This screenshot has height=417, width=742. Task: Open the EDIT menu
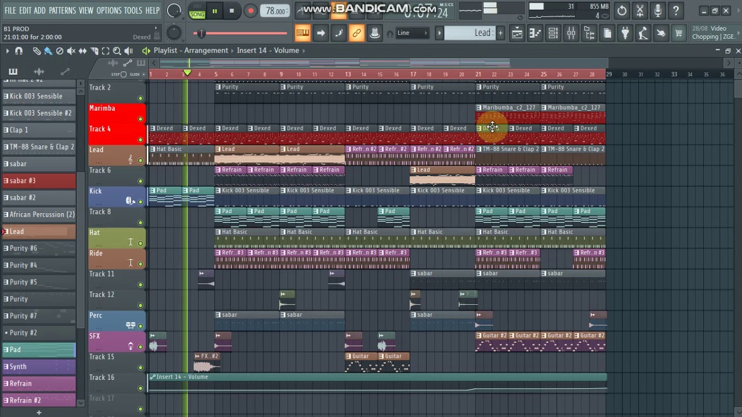[25, 10]
